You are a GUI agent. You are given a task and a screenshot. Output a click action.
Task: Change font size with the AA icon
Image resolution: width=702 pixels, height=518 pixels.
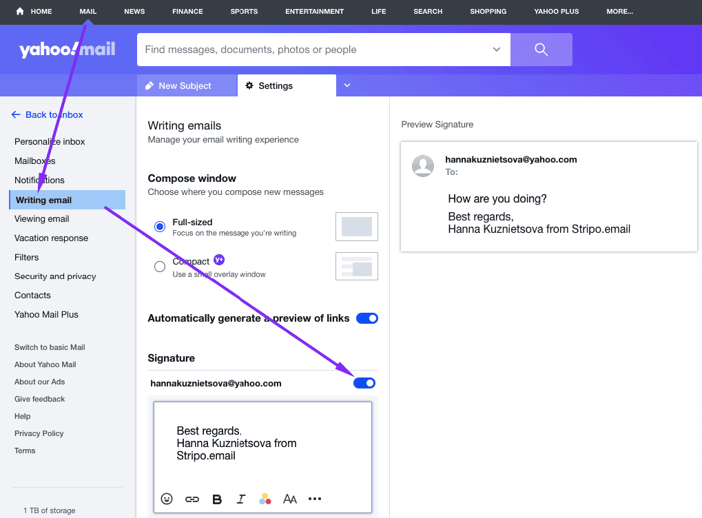[x=289, y=499]
